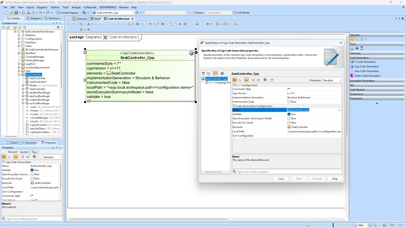Switch to the Structure browser tab
Image resolution: width=406 pixels, height=228 pixels.
(x=52, y=18)
